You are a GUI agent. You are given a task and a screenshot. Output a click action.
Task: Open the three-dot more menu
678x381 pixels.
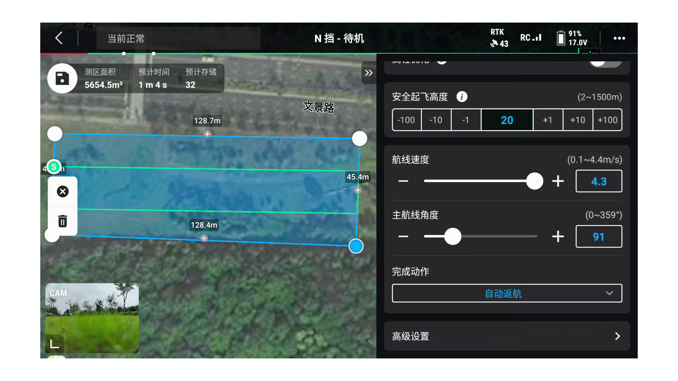(x=619, y=38)
